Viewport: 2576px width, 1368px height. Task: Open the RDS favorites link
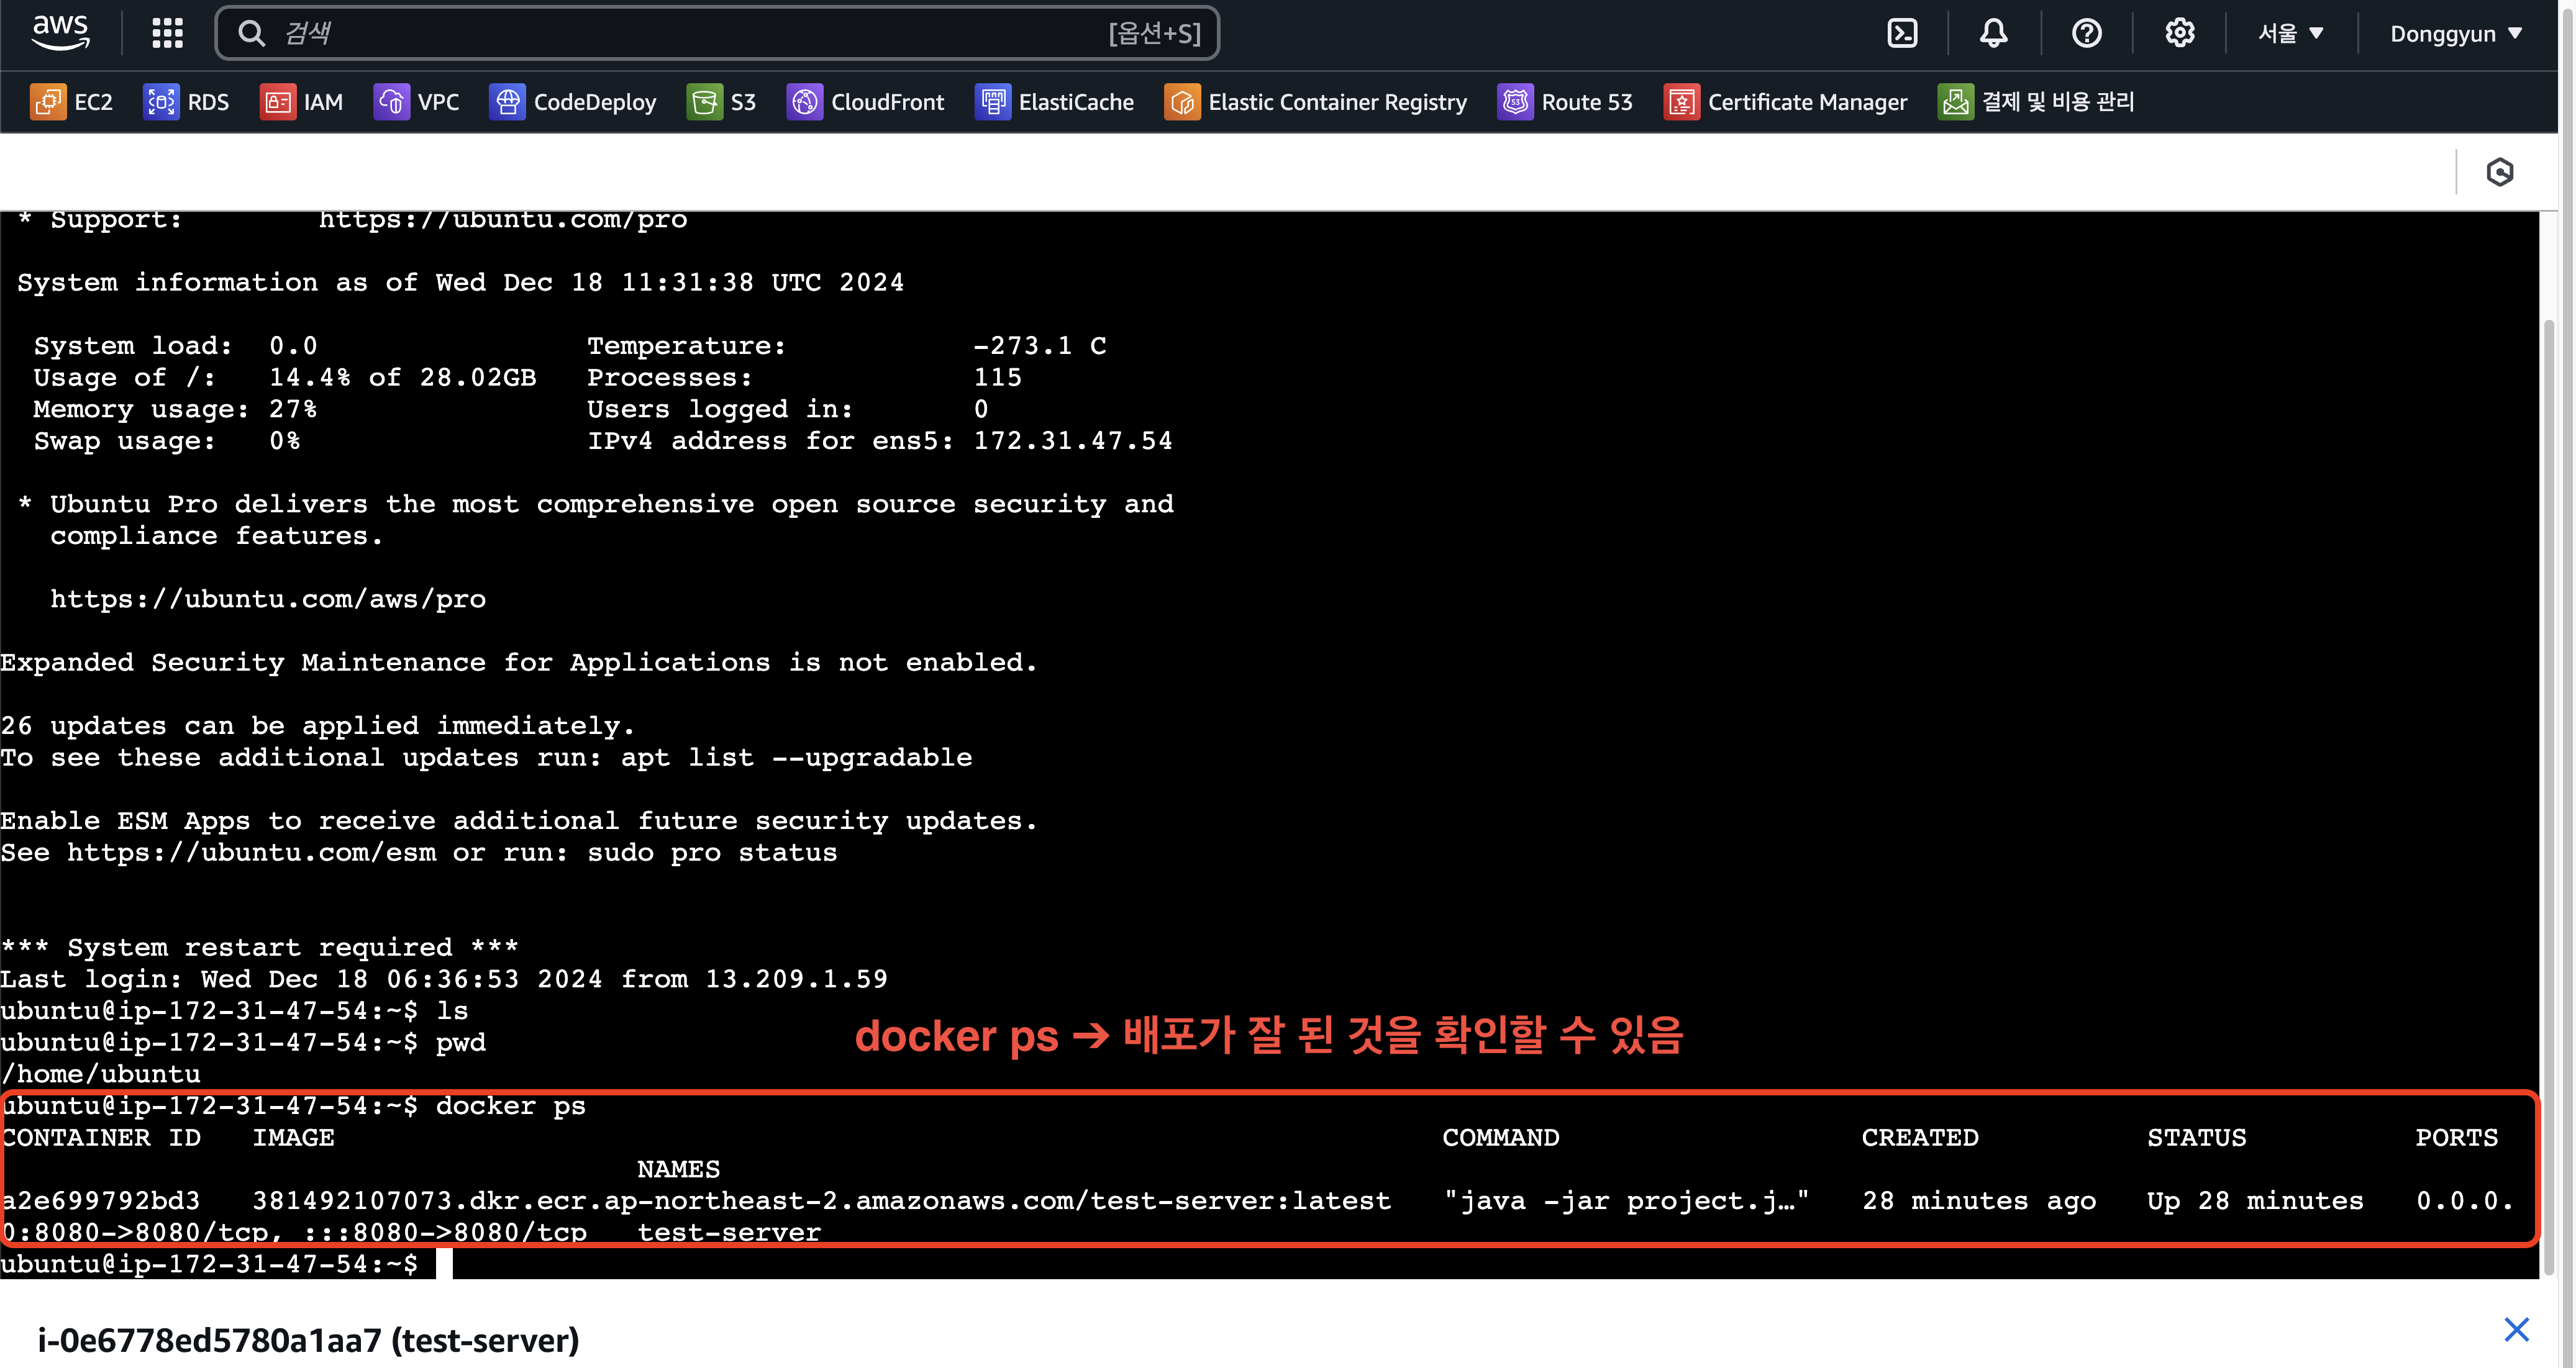(187, 102)
